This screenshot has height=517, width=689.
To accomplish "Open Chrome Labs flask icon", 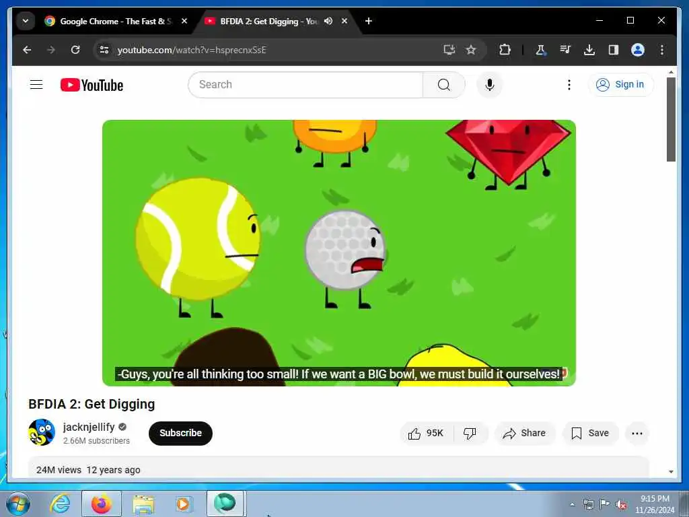I will tap(540, 50).
